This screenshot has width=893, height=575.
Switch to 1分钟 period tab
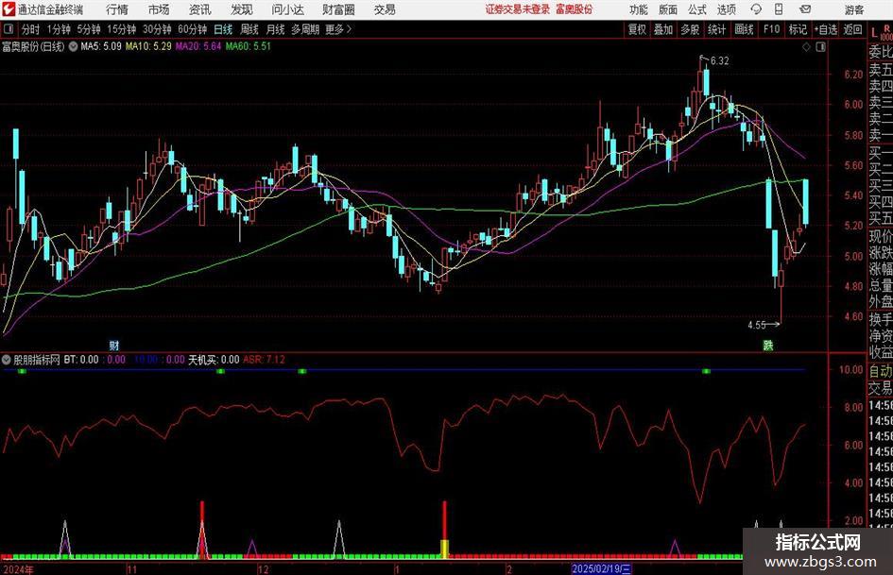click(x=59, y=29)
